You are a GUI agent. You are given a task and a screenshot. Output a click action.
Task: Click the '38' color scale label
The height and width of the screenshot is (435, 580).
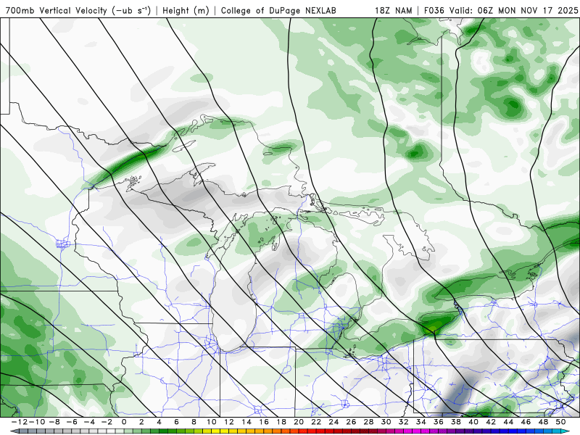click(456, 422)
